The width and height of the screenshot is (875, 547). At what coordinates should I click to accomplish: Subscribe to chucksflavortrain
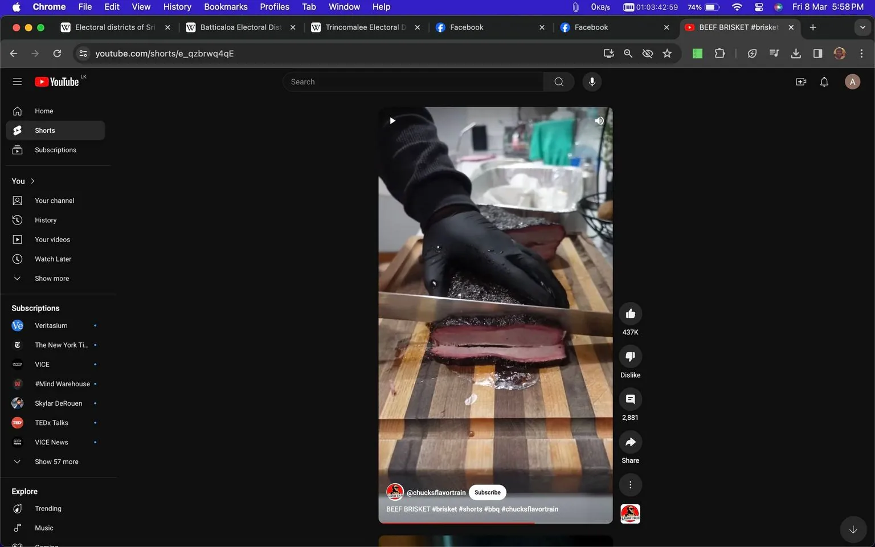487,492
